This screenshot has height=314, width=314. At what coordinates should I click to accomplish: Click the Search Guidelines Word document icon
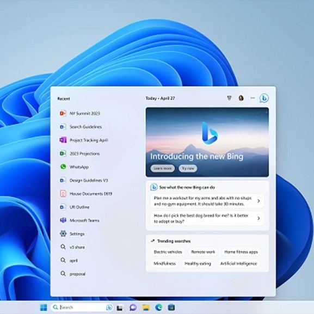tap(63, 127)
